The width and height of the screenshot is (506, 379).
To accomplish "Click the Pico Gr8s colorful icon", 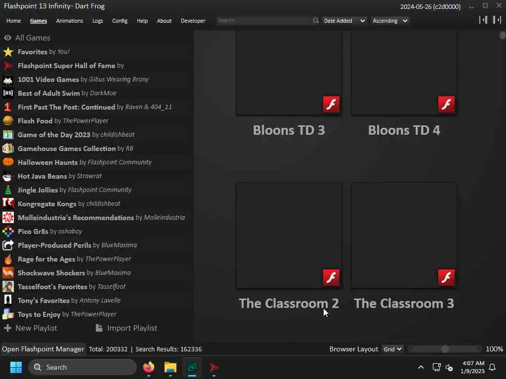I will coord(8,231).
